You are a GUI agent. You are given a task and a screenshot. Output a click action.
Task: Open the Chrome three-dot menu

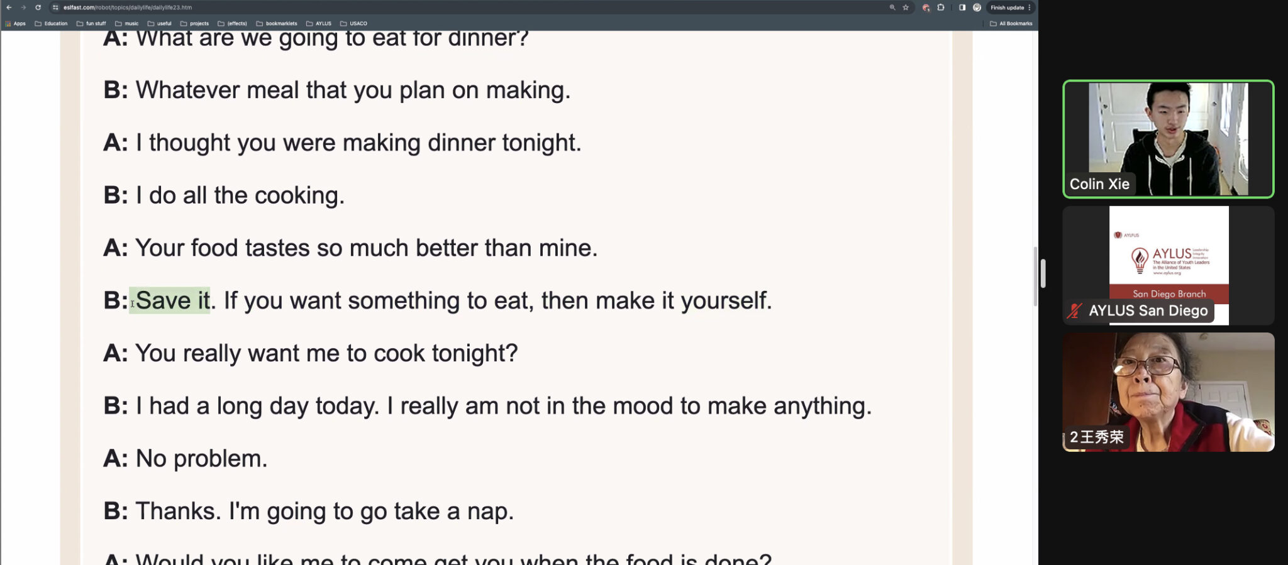coord(1030,8)
